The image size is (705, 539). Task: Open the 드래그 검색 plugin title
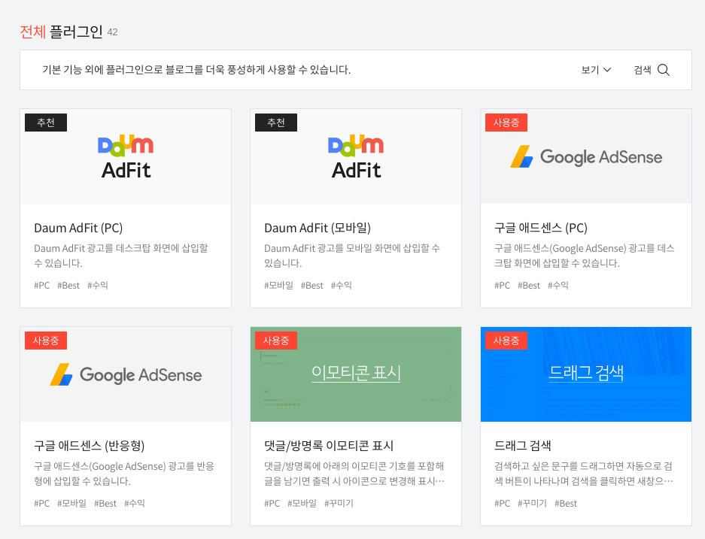click(522, 446)
